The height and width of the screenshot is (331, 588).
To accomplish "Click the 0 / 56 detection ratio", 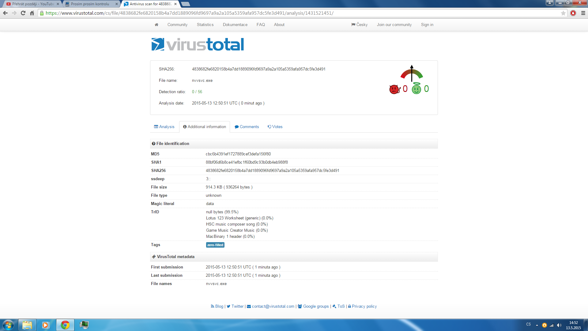I will (x=197, y=92).
